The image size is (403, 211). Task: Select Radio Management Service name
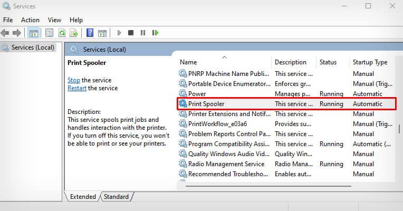(226, 164)
